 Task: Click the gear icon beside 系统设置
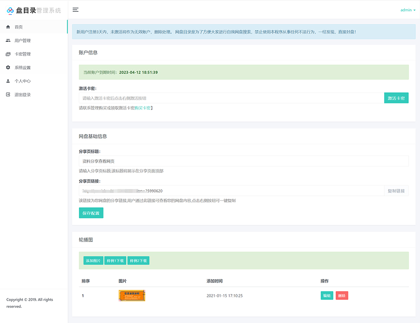click(x=8, y=68)
